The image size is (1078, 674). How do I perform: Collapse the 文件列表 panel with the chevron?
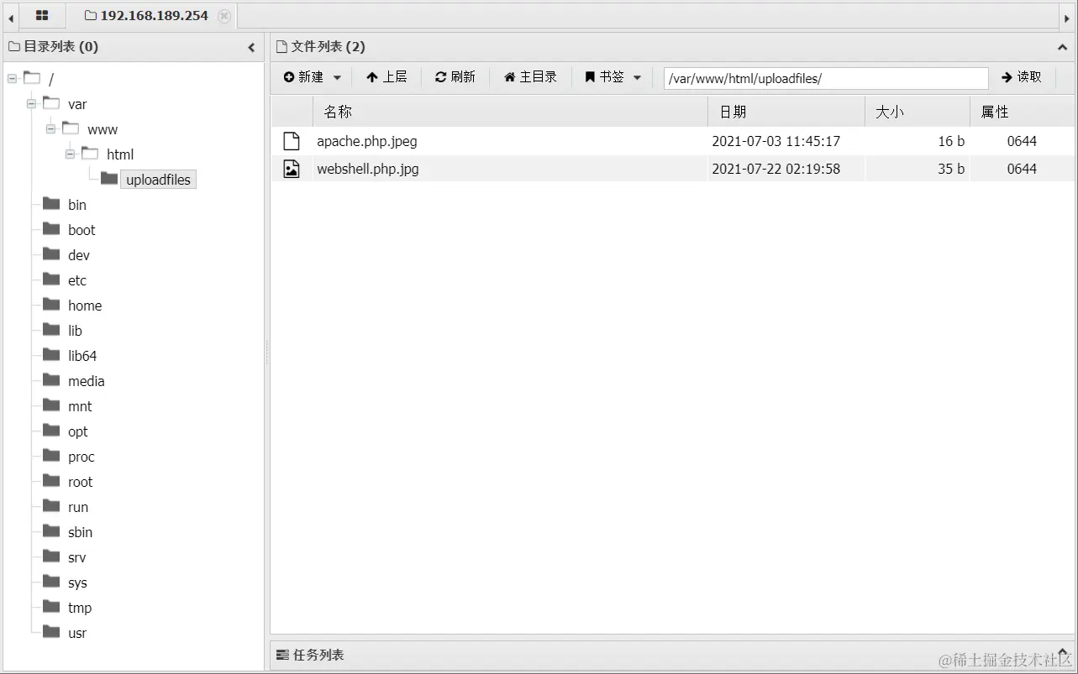tap(1062, 47)
